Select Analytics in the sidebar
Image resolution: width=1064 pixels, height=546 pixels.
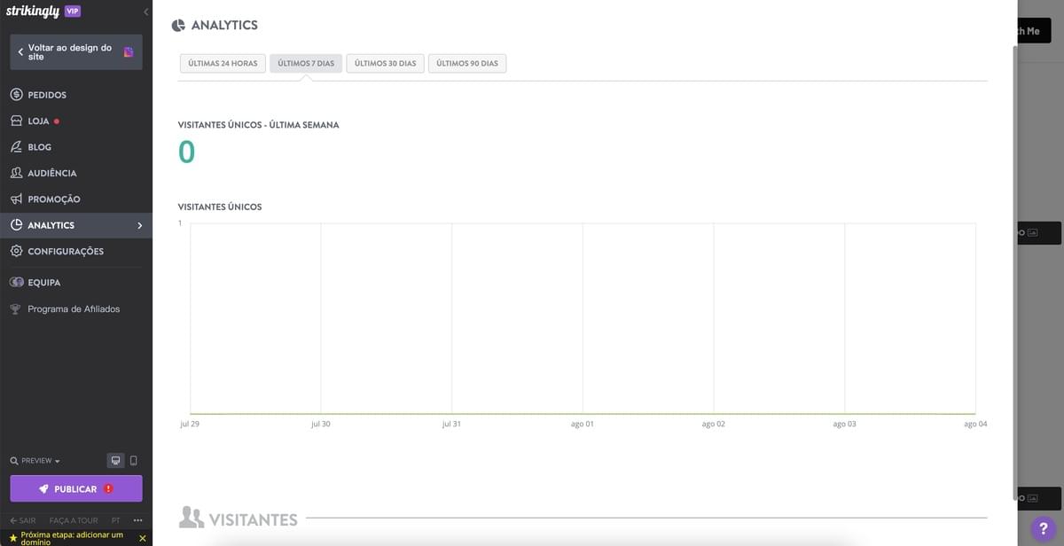point(76,225)
